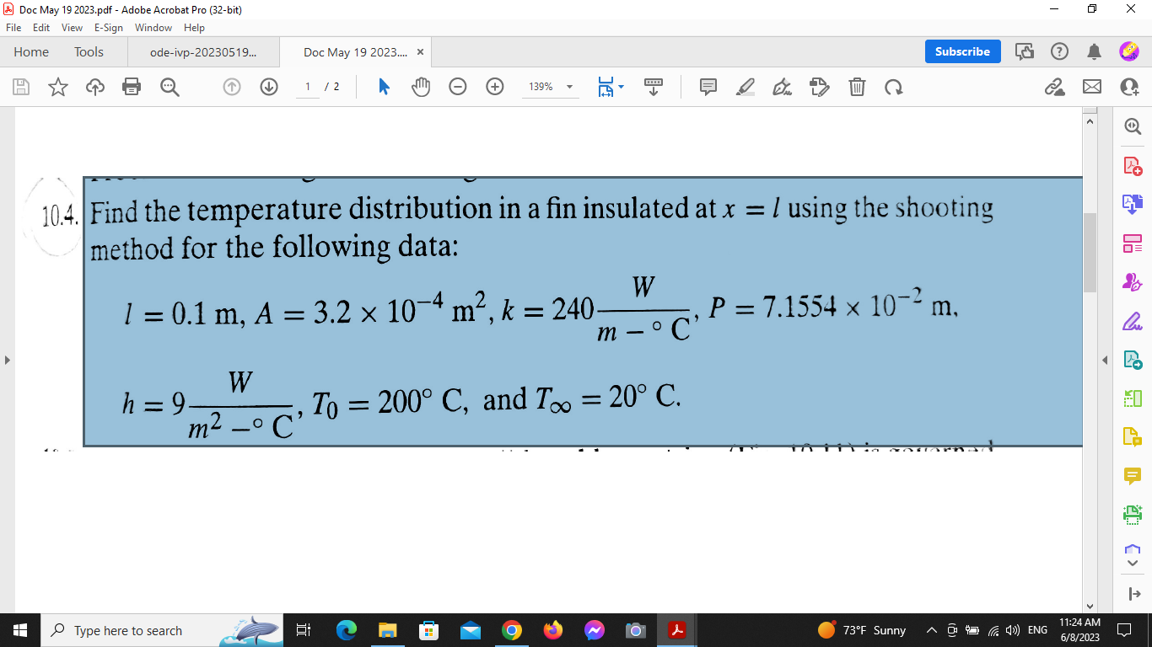Open the notifications bell
The height and width of the screenshot is (647, 1152).
pos(1095,52)
